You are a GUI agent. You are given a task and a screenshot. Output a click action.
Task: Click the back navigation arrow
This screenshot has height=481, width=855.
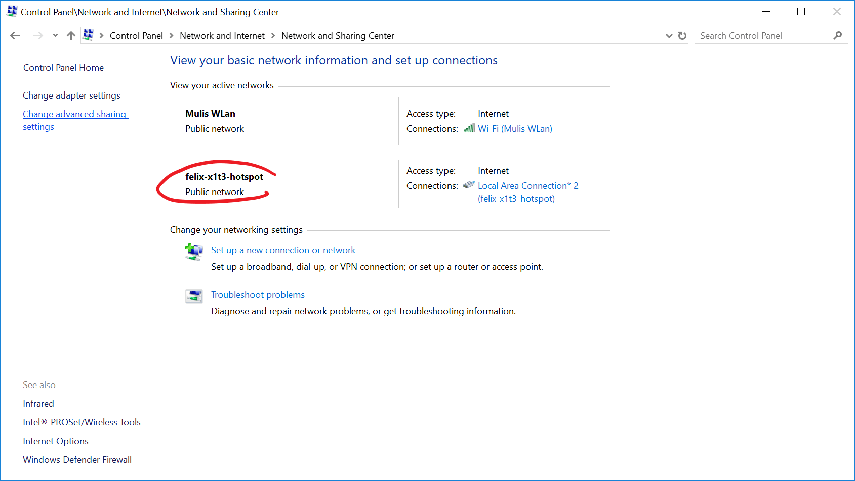[x=15, y=35]
